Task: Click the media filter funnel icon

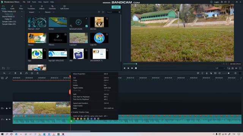Action: [x=99, y=12]
